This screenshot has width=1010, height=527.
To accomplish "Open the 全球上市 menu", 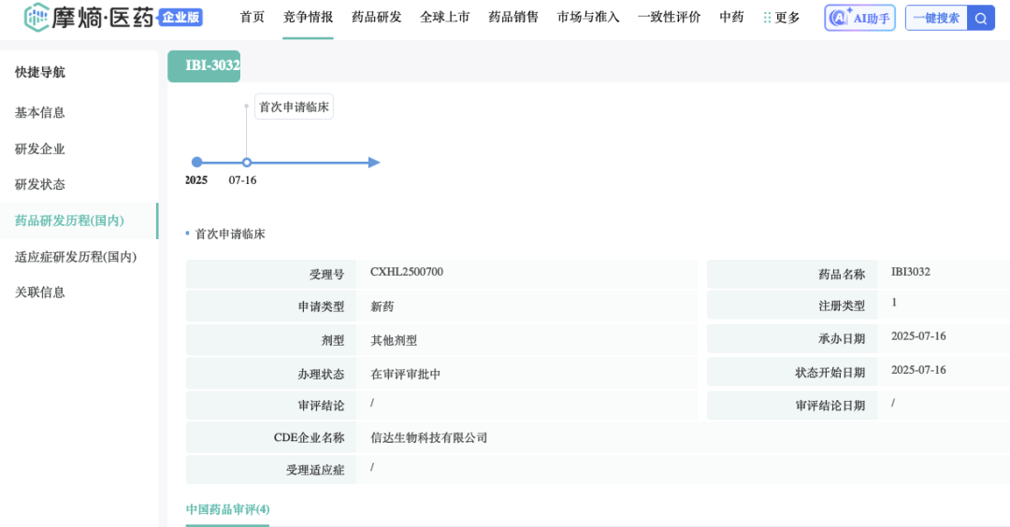I will click(x=444, y=18).
